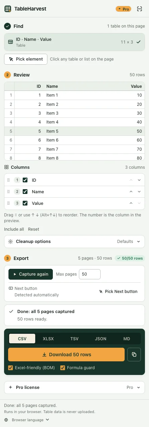The height and width of the screenshot is (427, 149).
Task: Click the Cleanup options gear icon
Action: click(x=10, y=242)
